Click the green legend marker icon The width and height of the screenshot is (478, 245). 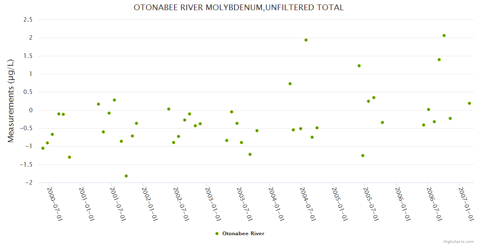pyautogui.click(x=217, y=234)
